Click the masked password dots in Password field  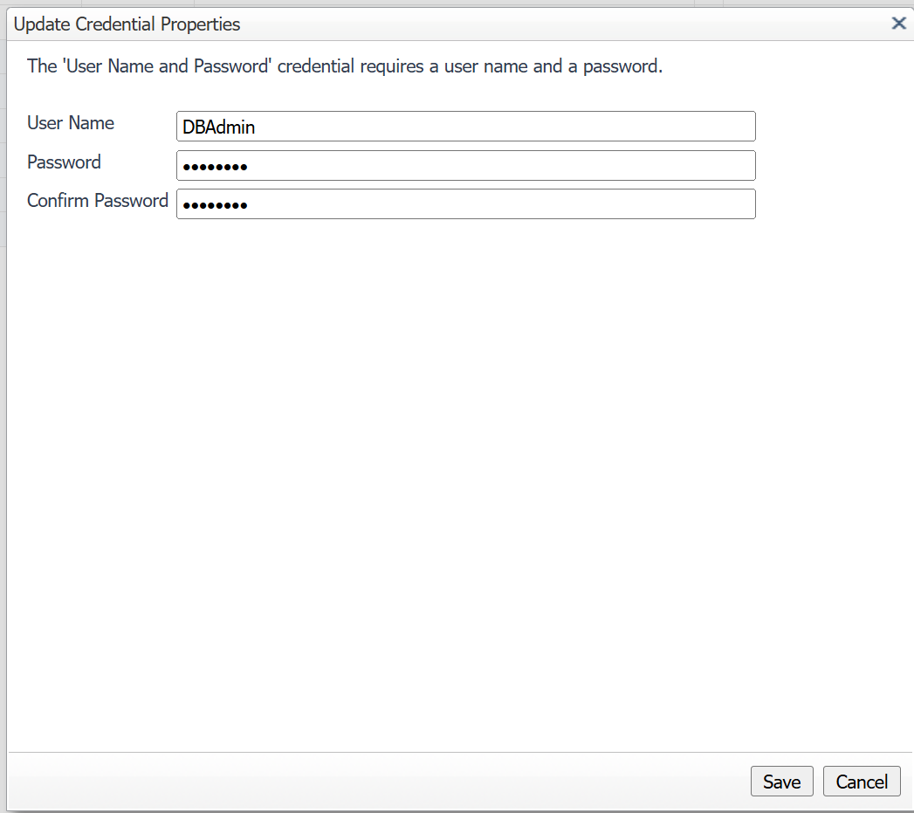click(215, 165)
